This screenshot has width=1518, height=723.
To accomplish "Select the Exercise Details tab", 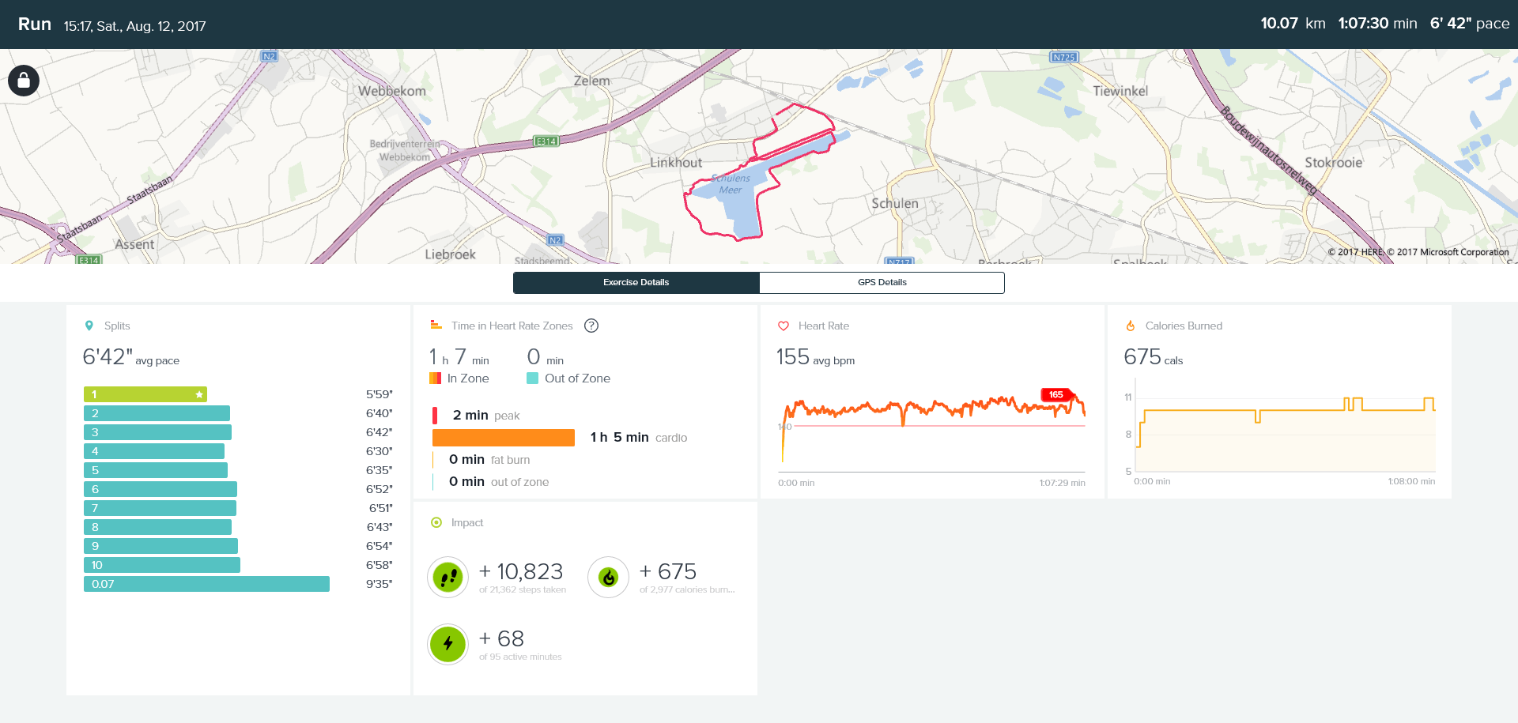I will point(636,282).
